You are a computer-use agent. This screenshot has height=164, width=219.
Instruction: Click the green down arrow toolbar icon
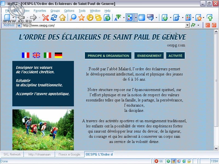[165, 18]
